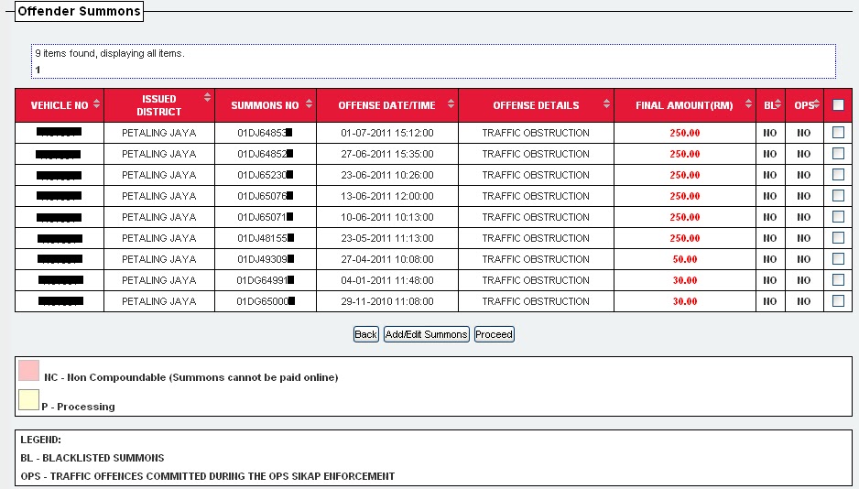Click '9 items found, displaying all items.'
859x489 pixels.
tap(110, 53)
